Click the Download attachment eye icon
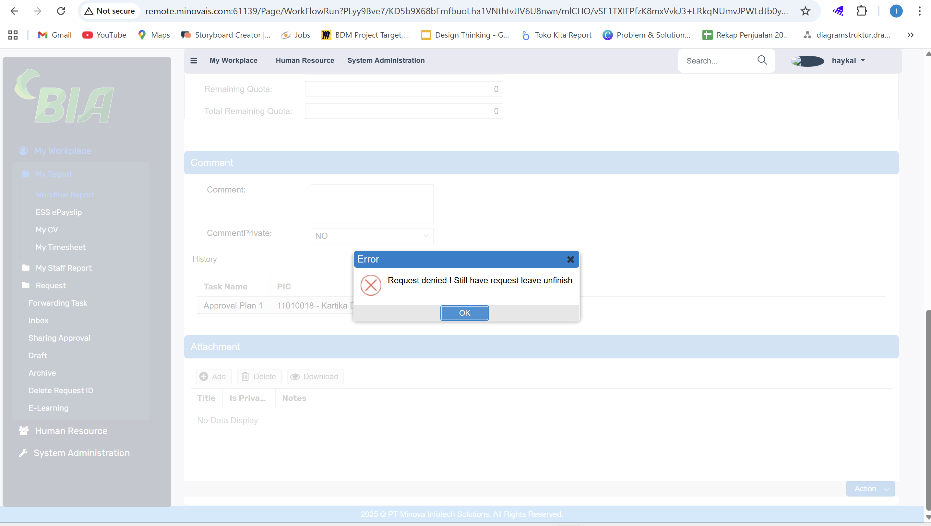This screenshot has width=931, height=526. 295,377
